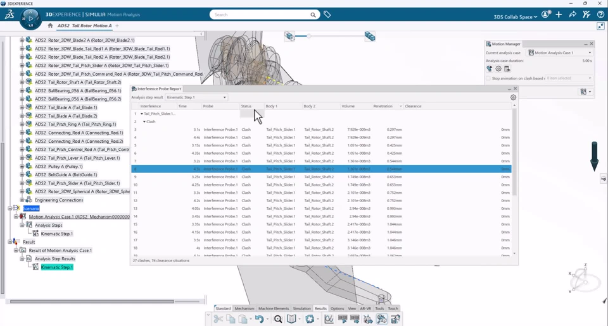Click the Share arrow icon in the top bar

573,15
